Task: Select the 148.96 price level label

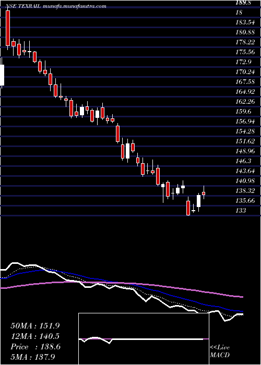Action: click(x=245, y=151)
